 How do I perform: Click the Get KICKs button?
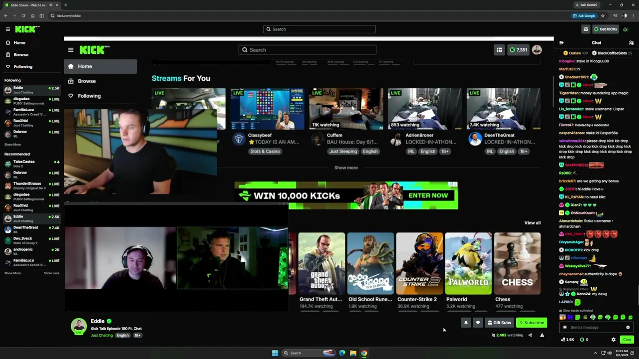pyautogui.click(x=606, y=29)
